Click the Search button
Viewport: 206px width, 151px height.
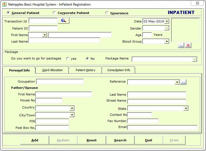click(x=120, y=140)
